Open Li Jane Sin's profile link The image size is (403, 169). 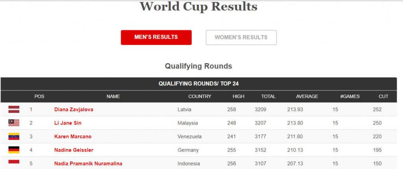coord(68,123)
